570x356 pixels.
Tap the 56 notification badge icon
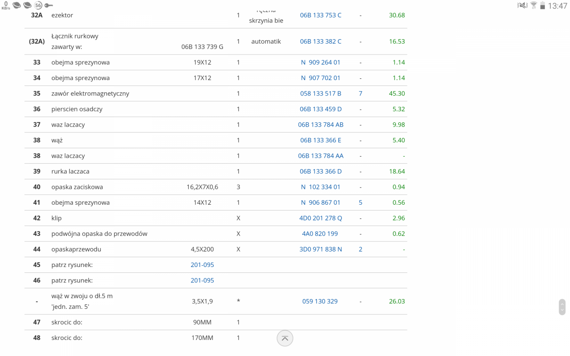(x=38, y=5)
